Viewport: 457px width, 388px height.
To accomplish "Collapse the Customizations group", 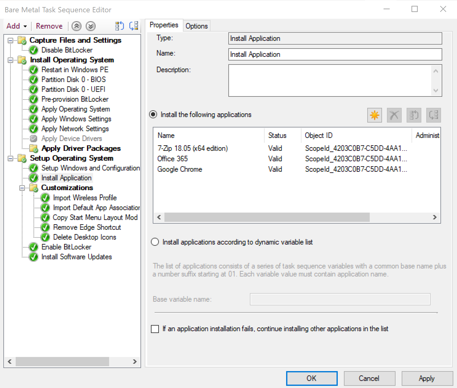I will [x=22, y=188].
